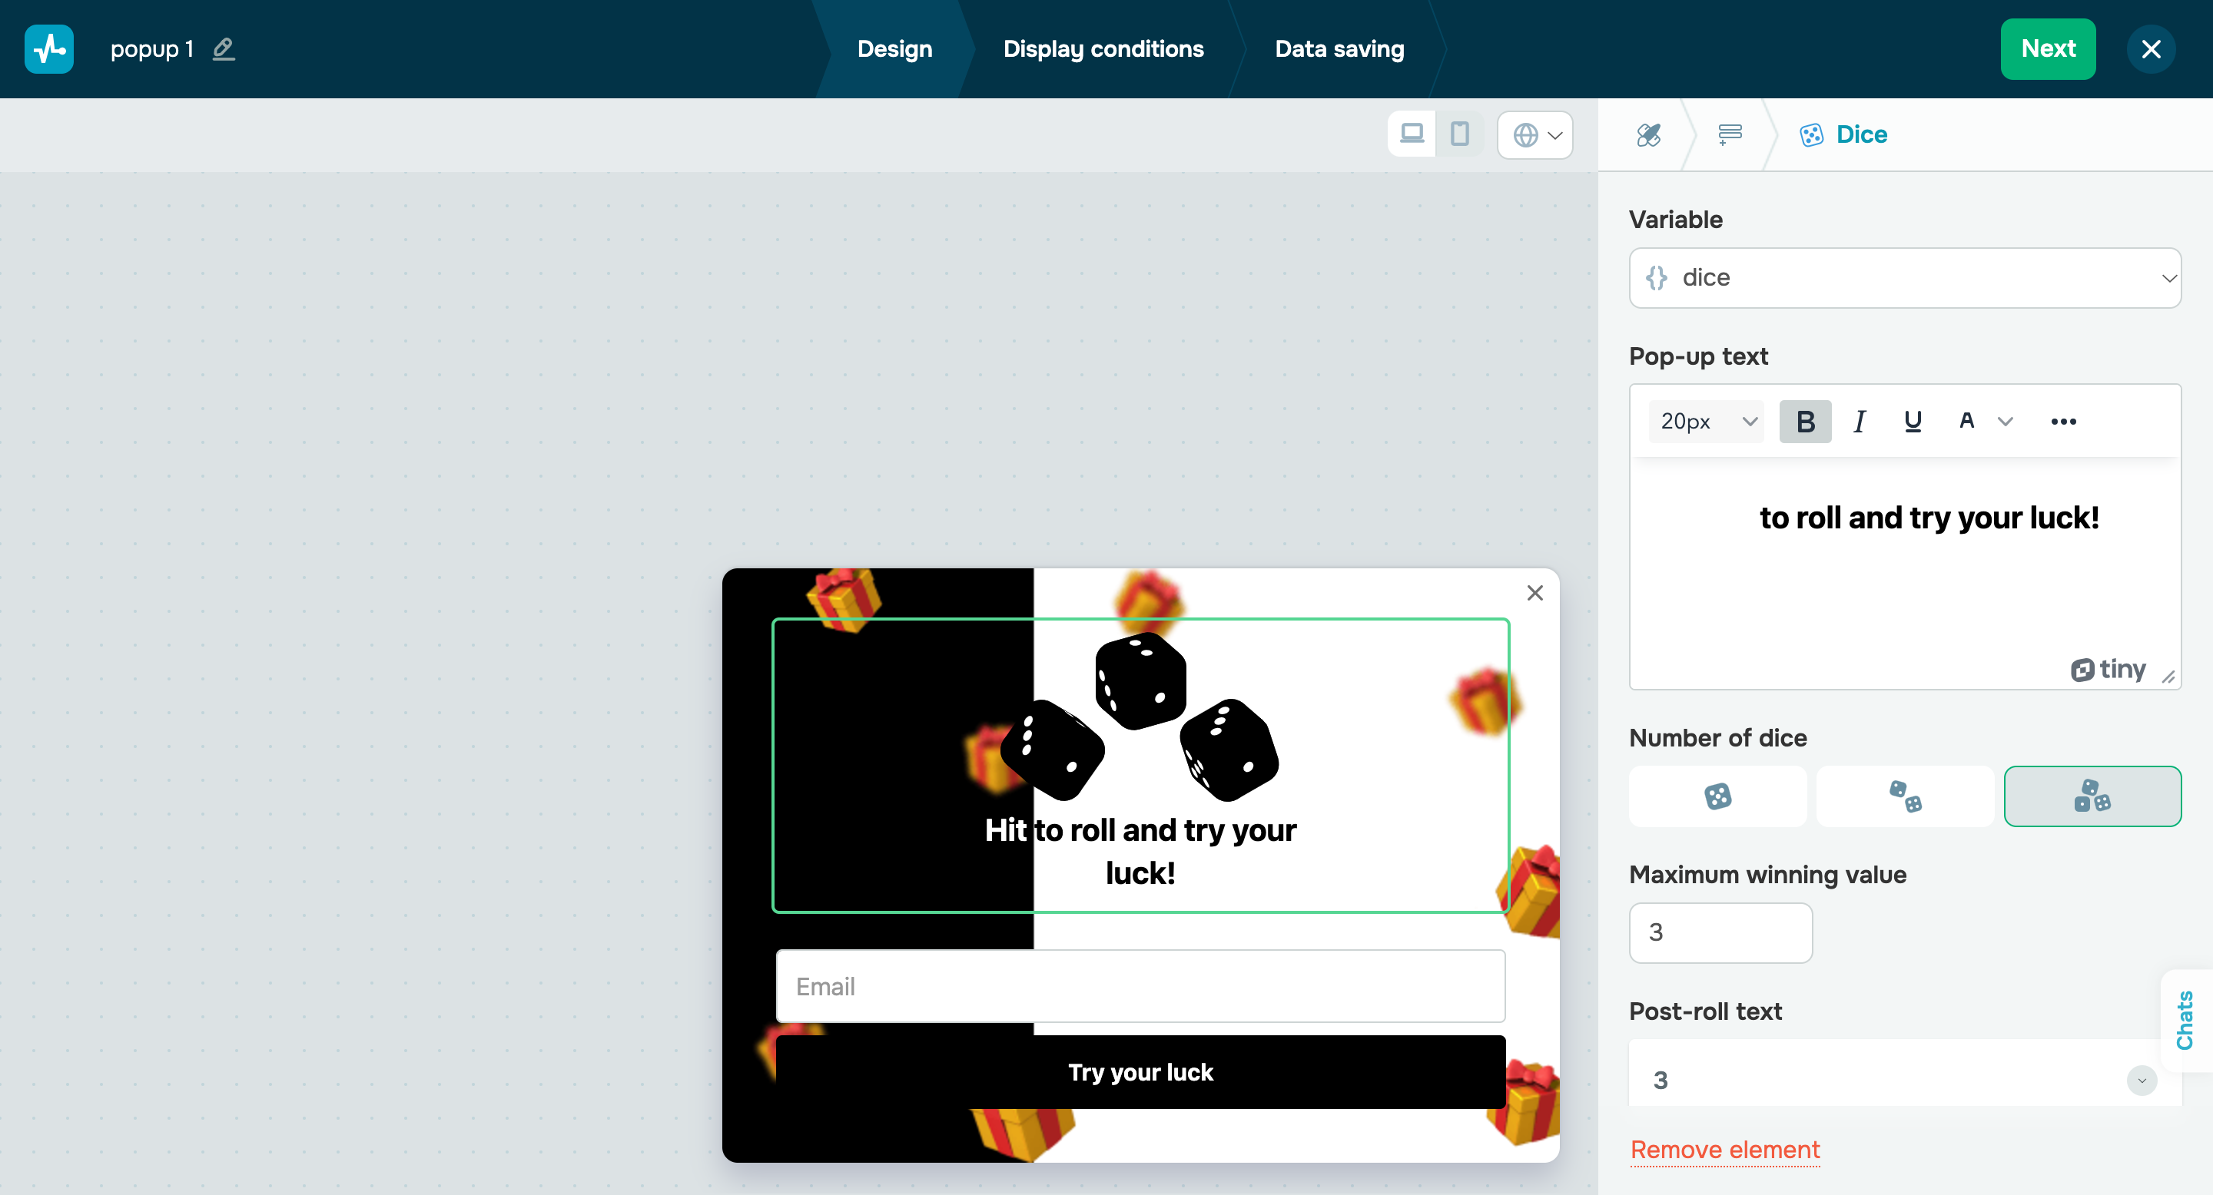The image size is (2213, 1195).
Task: Open the text color picker arrow
Action: pos(2005,422)
